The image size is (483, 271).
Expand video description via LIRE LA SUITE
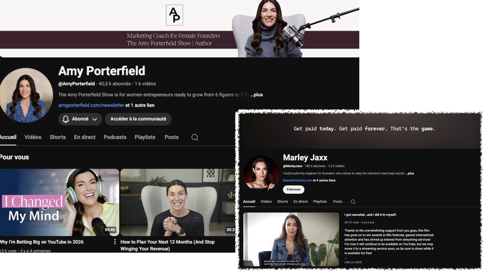(353, 262)
